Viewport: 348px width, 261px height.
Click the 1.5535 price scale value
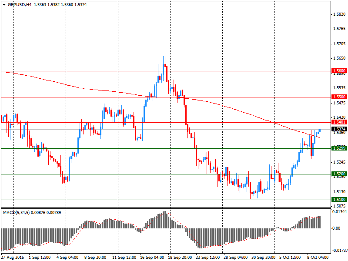coord(339,88)
